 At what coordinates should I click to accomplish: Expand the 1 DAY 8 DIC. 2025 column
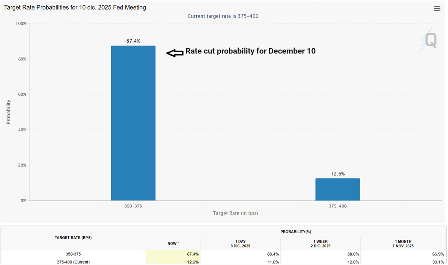240,243
